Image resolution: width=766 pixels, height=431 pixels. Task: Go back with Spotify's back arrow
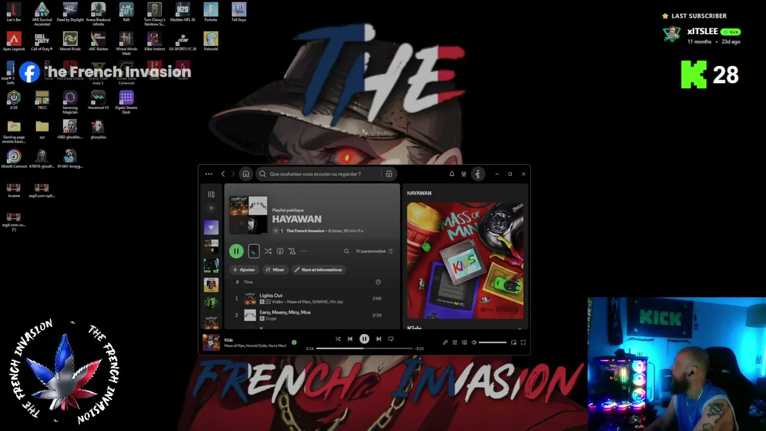[x=223, y=174]
